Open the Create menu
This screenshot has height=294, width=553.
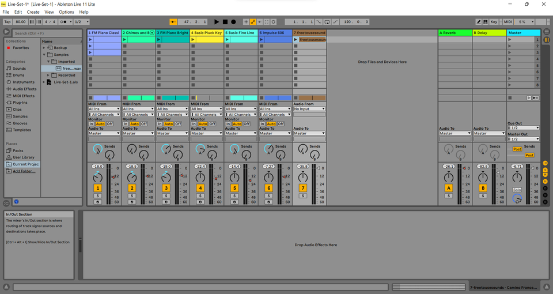point(33,12)
